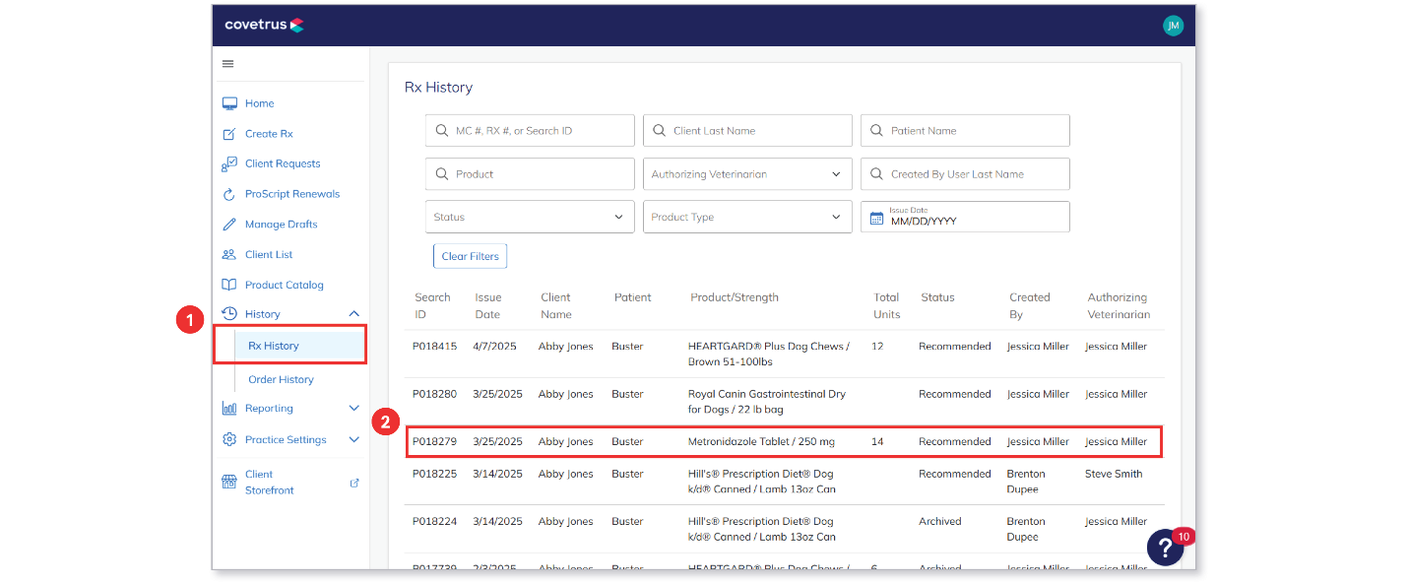
Task: Click the magnifier in MC #, RX # search field
Action: pos(441,131)
